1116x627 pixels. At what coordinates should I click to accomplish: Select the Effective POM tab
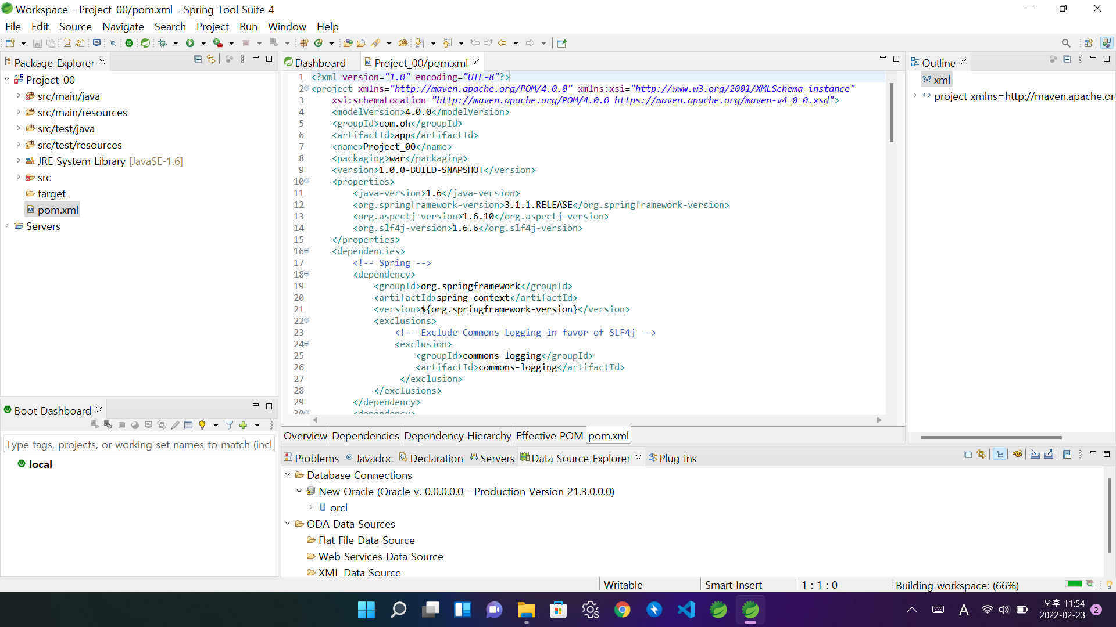coord(549,436)
